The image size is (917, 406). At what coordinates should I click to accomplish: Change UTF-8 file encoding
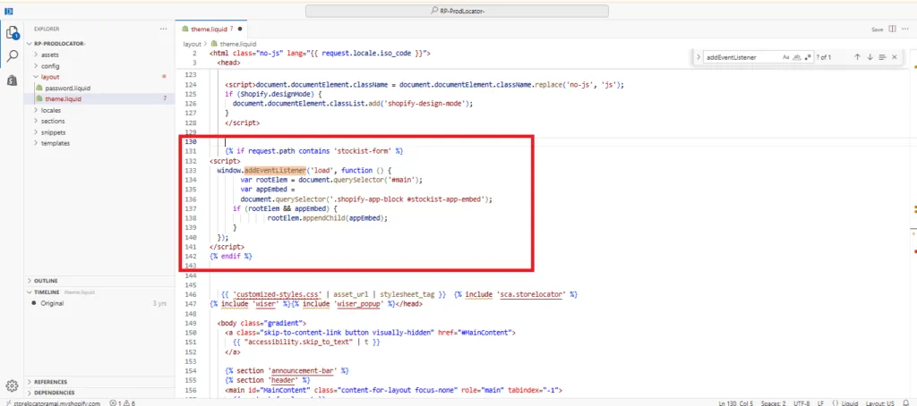[801, 402]
